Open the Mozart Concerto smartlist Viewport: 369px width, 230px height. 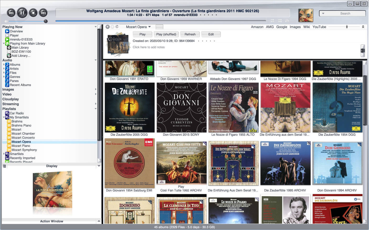[23, 138]
